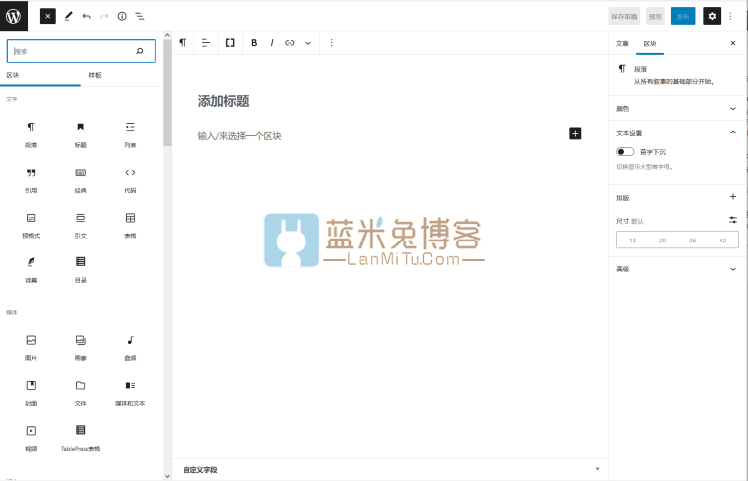
Task: Toggle italic formatting
Action: pyautogui.click(x=272, y=43)
